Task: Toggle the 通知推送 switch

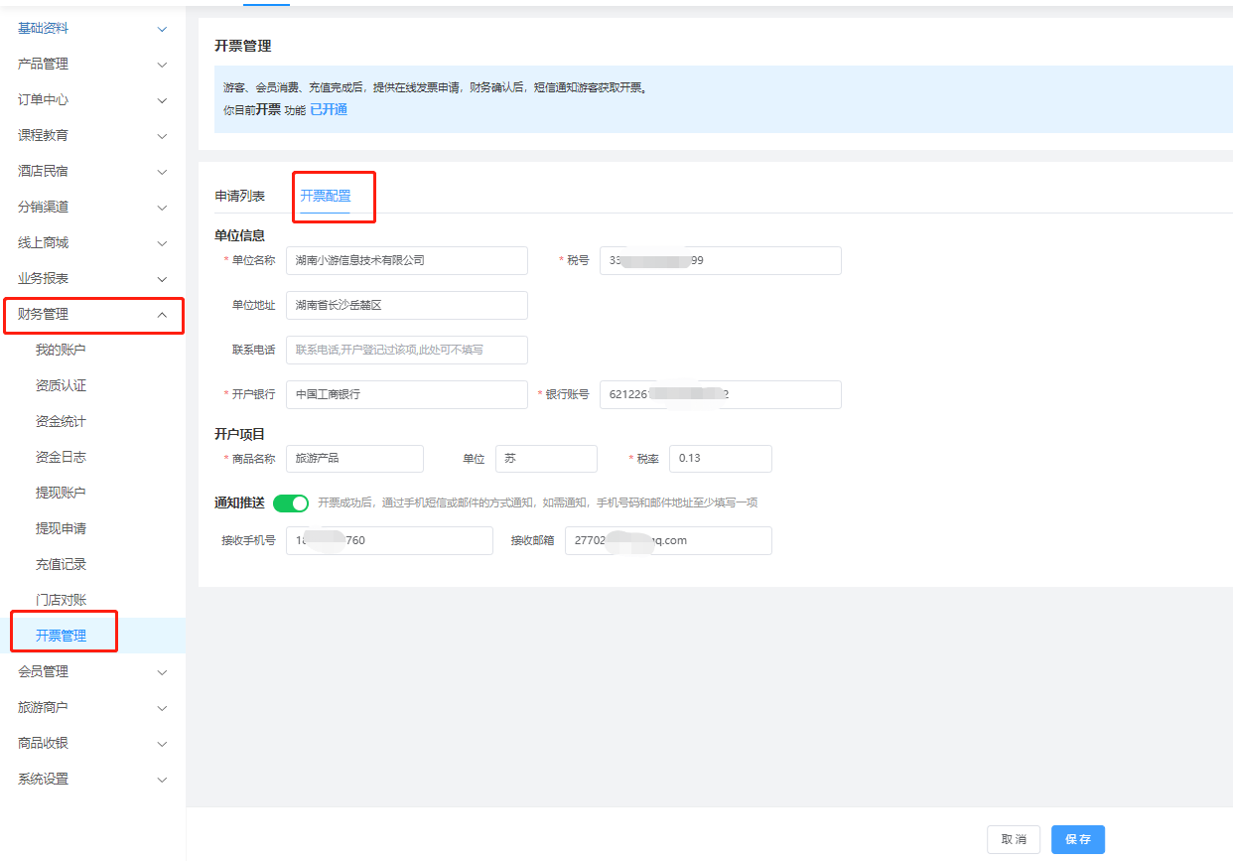Action: coord(291,503)
